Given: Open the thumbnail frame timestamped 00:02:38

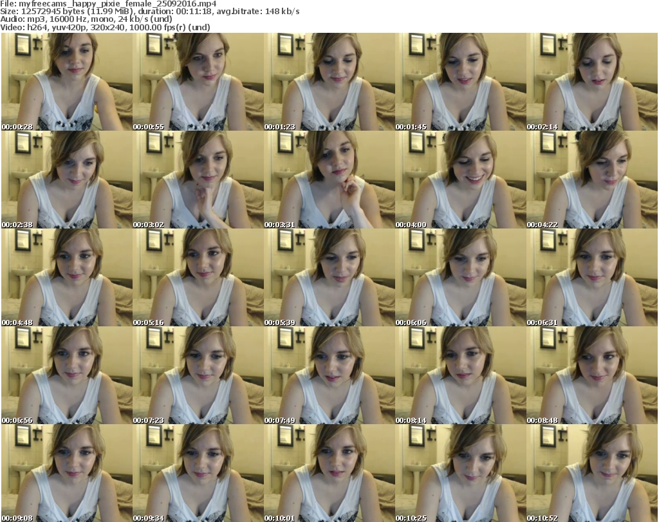Looking at the screenshot, I should coord(67,180).
